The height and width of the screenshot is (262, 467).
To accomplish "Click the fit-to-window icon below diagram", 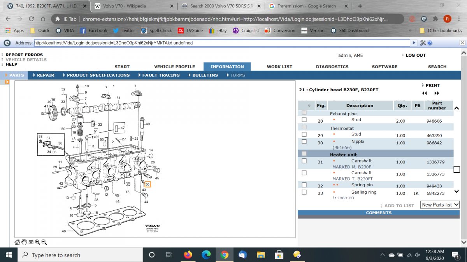I will [x=31, y=242].
